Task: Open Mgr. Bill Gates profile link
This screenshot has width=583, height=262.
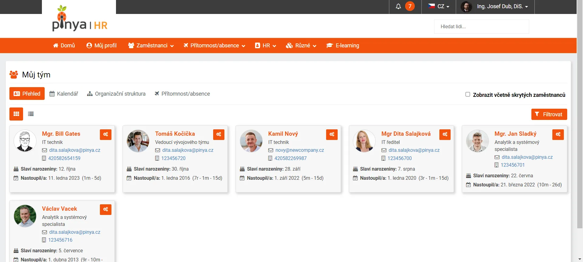Action: (61, 134)
